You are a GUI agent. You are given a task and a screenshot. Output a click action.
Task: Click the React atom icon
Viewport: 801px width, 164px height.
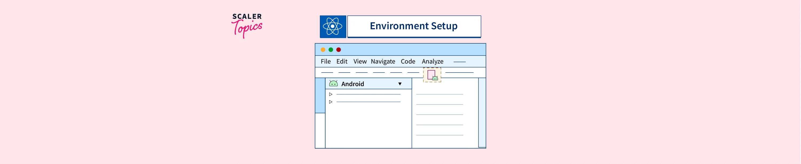333,27
